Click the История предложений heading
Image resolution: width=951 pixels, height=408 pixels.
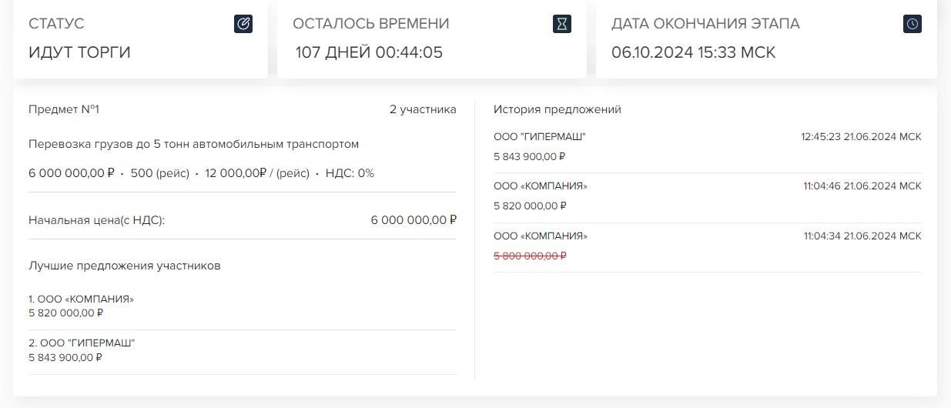tap(557, 109)
